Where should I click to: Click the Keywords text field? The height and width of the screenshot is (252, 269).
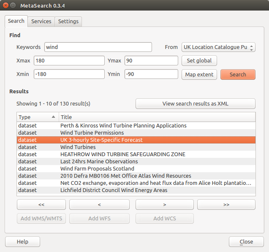click(x=98, y=47)
